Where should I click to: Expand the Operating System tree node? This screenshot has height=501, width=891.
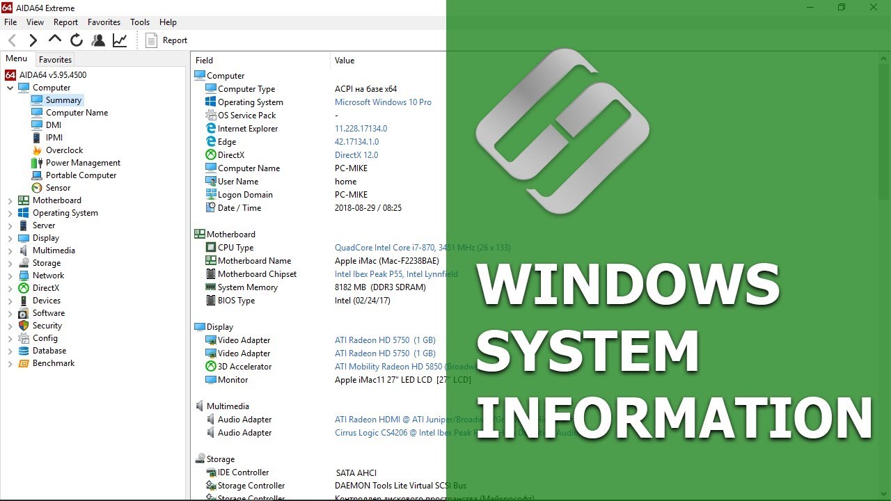point(10,213)
